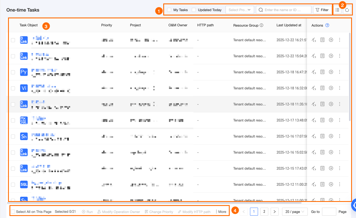
Task: View details list for Py task updated 2025-12-18 16:47
Action: tap(322, 72)
